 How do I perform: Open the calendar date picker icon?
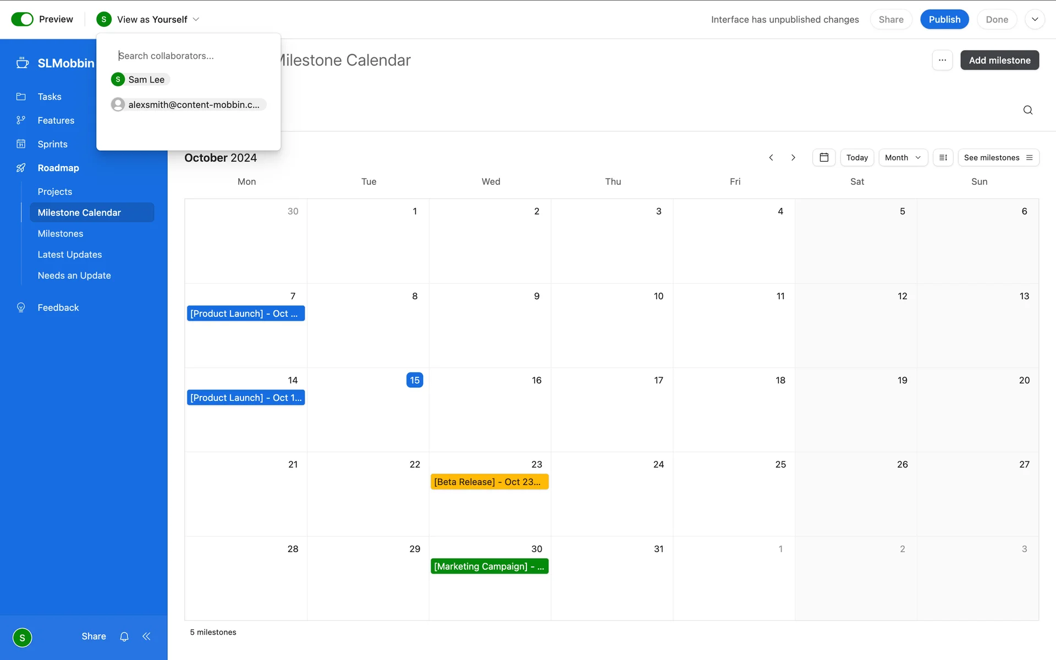[823, 157]
